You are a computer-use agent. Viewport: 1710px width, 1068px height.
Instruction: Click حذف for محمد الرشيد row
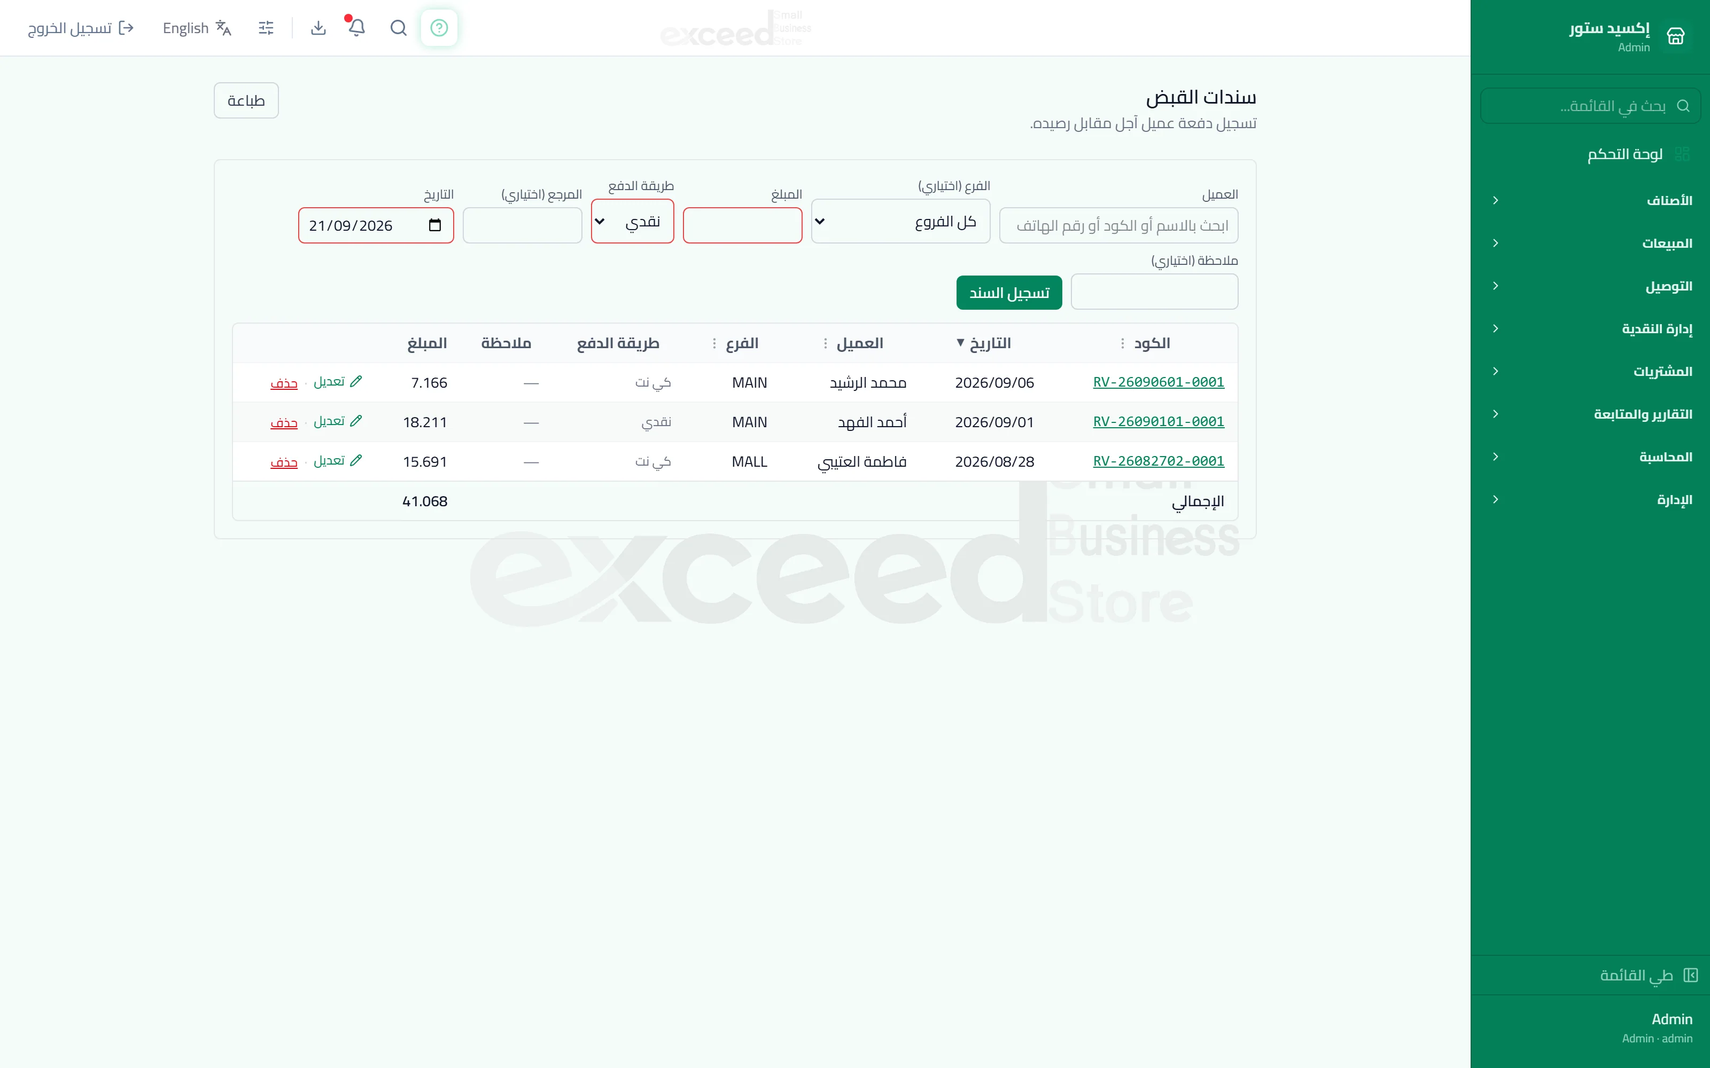[284, 383]
